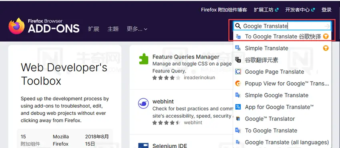
Task: Click the Selenium IDE icon
Action: (143, 145)
